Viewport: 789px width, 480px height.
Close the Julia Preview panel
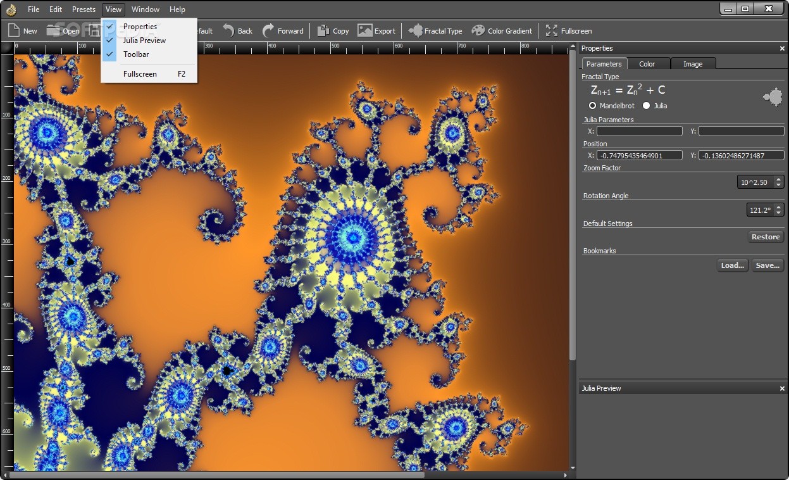(x=782, y=388)
